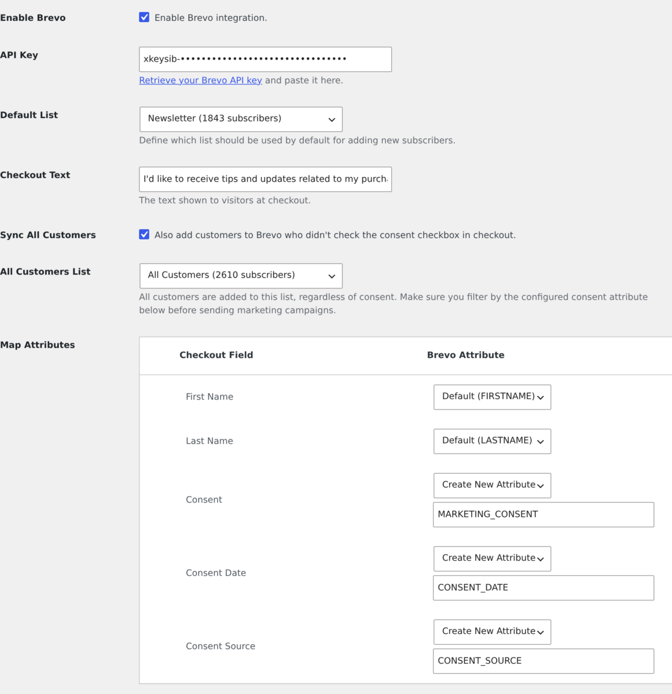The image size is (672, 694).
Task: Open the Retrieve your Brevo API key link
Action: pyautogui.click(x=200, y=80)
